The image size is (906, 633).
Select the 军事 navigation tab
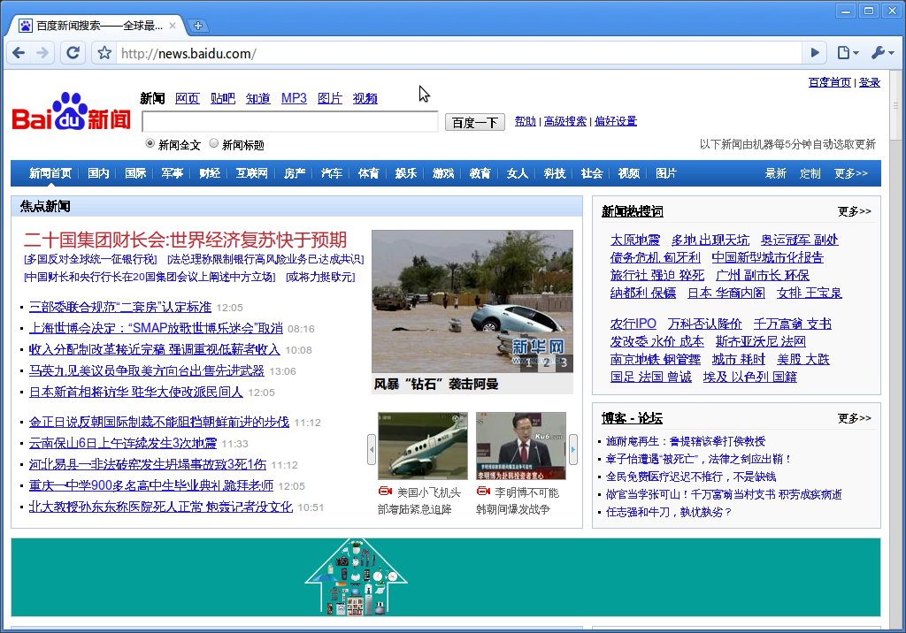tap(173, 173)
